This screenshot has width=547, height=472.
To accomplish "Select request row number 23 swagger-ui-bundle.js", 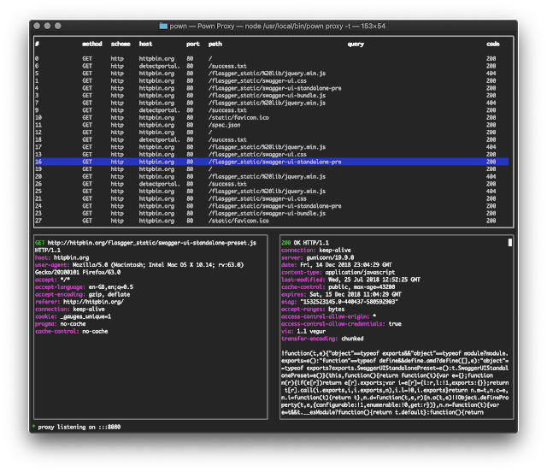I will click(x=272, y=213).
